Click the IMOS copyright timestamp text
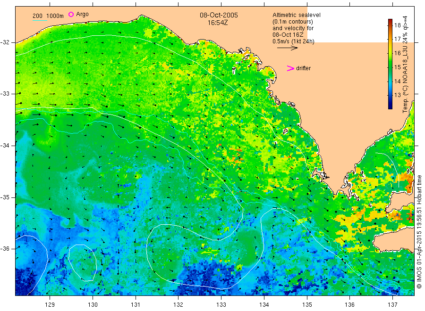The height and width of the screenshot is (311, 425). point(419,231)
